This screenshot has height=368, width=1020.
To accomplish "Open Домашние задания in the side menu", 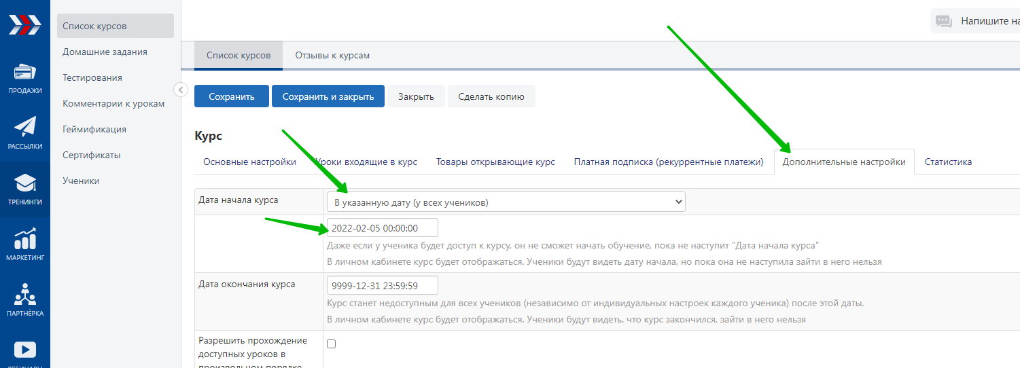I will (x=105, y=52).
